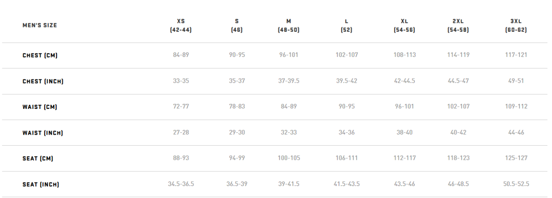The height and width of the screenshot is (198, 552).
Task: Click the CHEST (CM) row label
Action: pyautogui.click(x=40, y=55)
